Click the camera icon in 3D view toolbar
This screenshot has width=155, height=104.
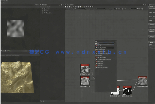[8, 51]
